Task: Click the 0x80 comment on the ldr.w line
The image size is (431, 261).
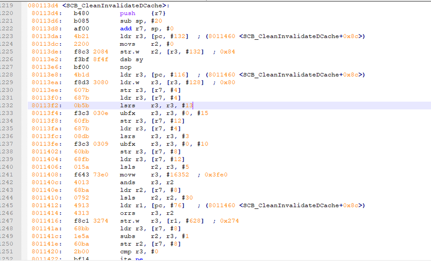Action: tap(227, 82)
